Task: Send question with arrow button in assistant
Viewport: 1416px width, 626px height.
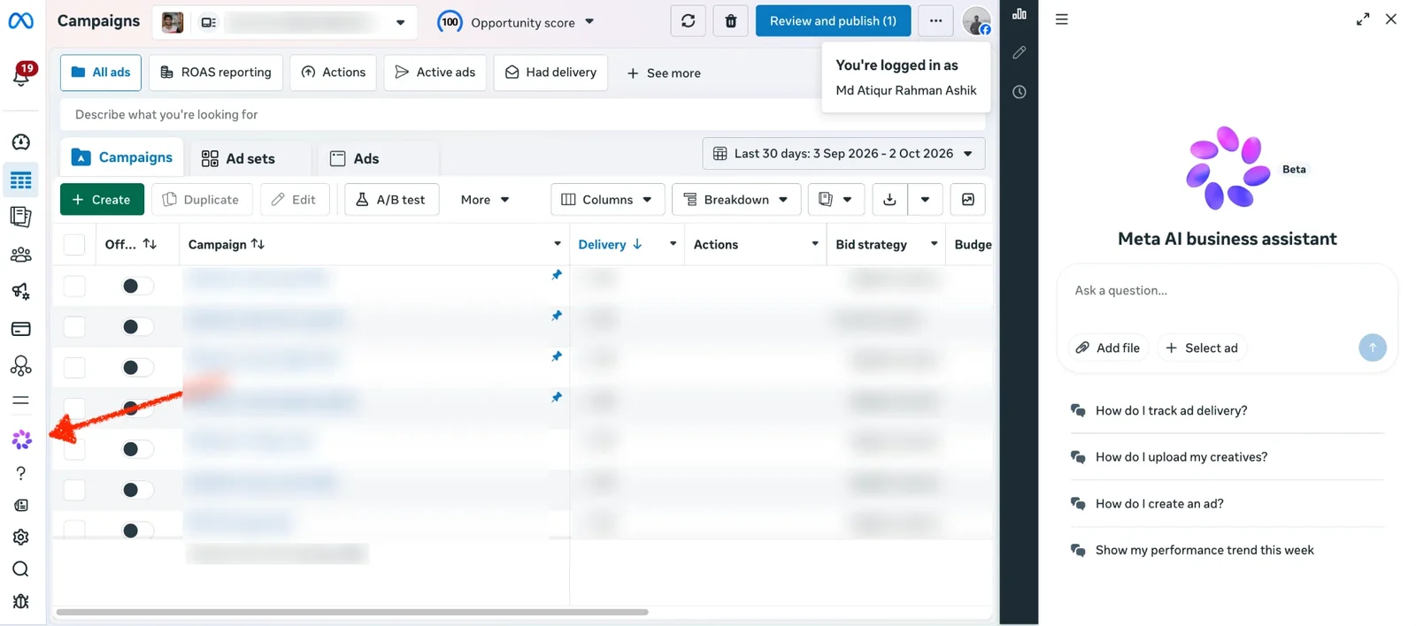Action: coord(1372,347)
